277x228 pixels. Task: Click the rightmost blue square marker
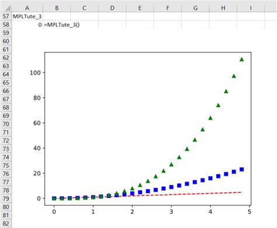coord(242,170)
